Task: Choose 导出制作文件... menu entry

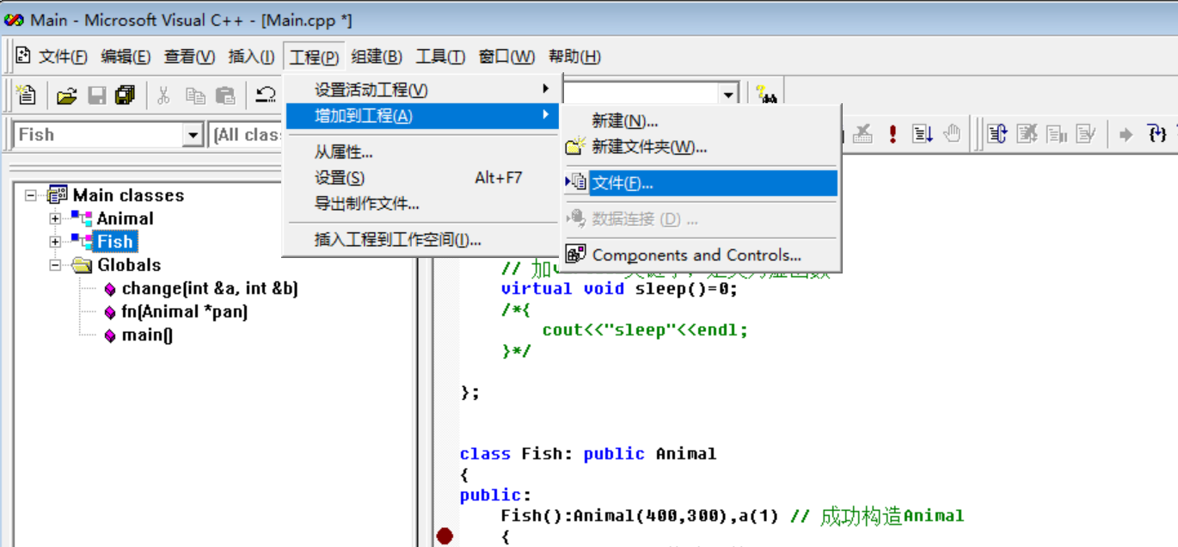Action: point(421,204)
